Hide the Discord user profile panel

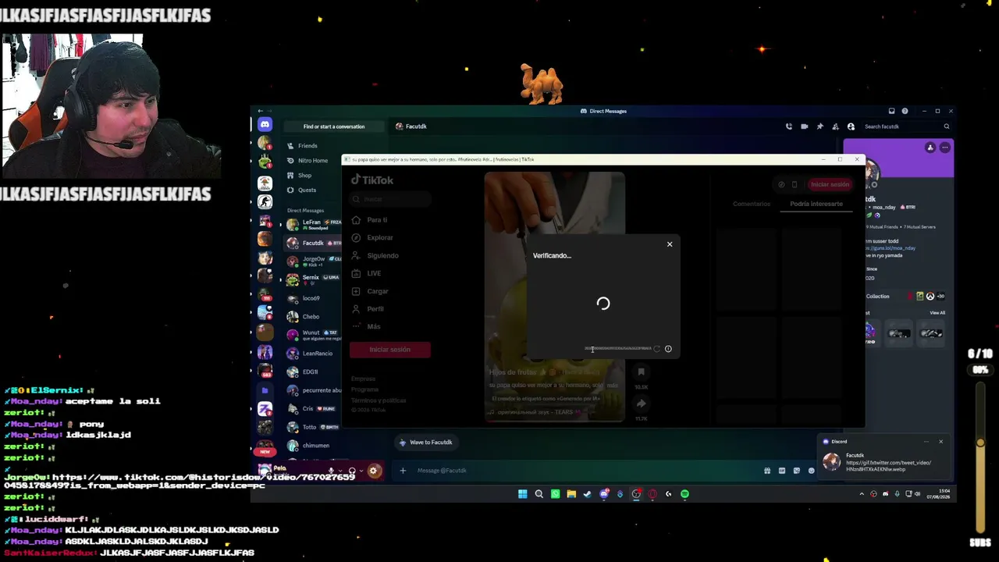[851, 126]
